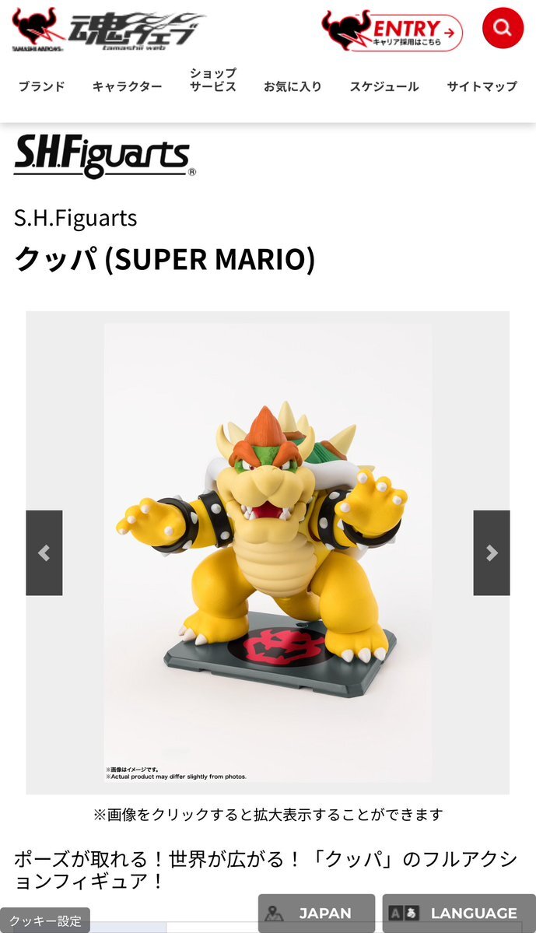
Task: Click the map pin icon beside JAPAN
Action: pos(275,914)
